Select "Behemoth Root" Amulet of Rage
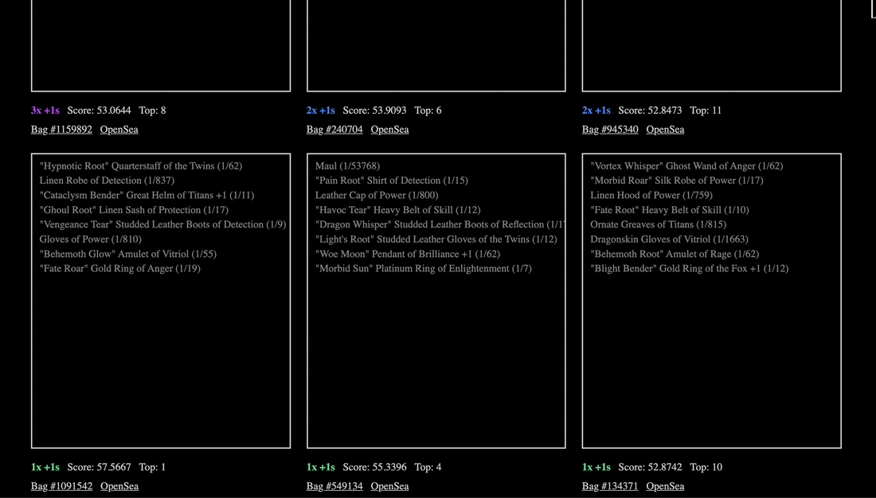876x498 pixels. [675, 254]
